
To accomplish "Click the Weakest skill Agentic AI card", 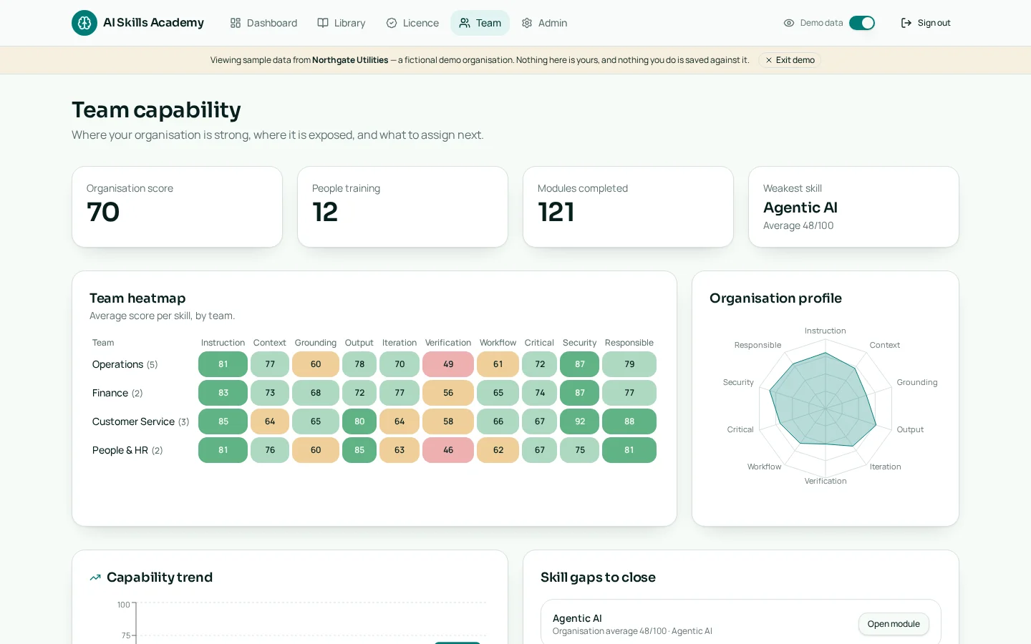I will 853,207.
